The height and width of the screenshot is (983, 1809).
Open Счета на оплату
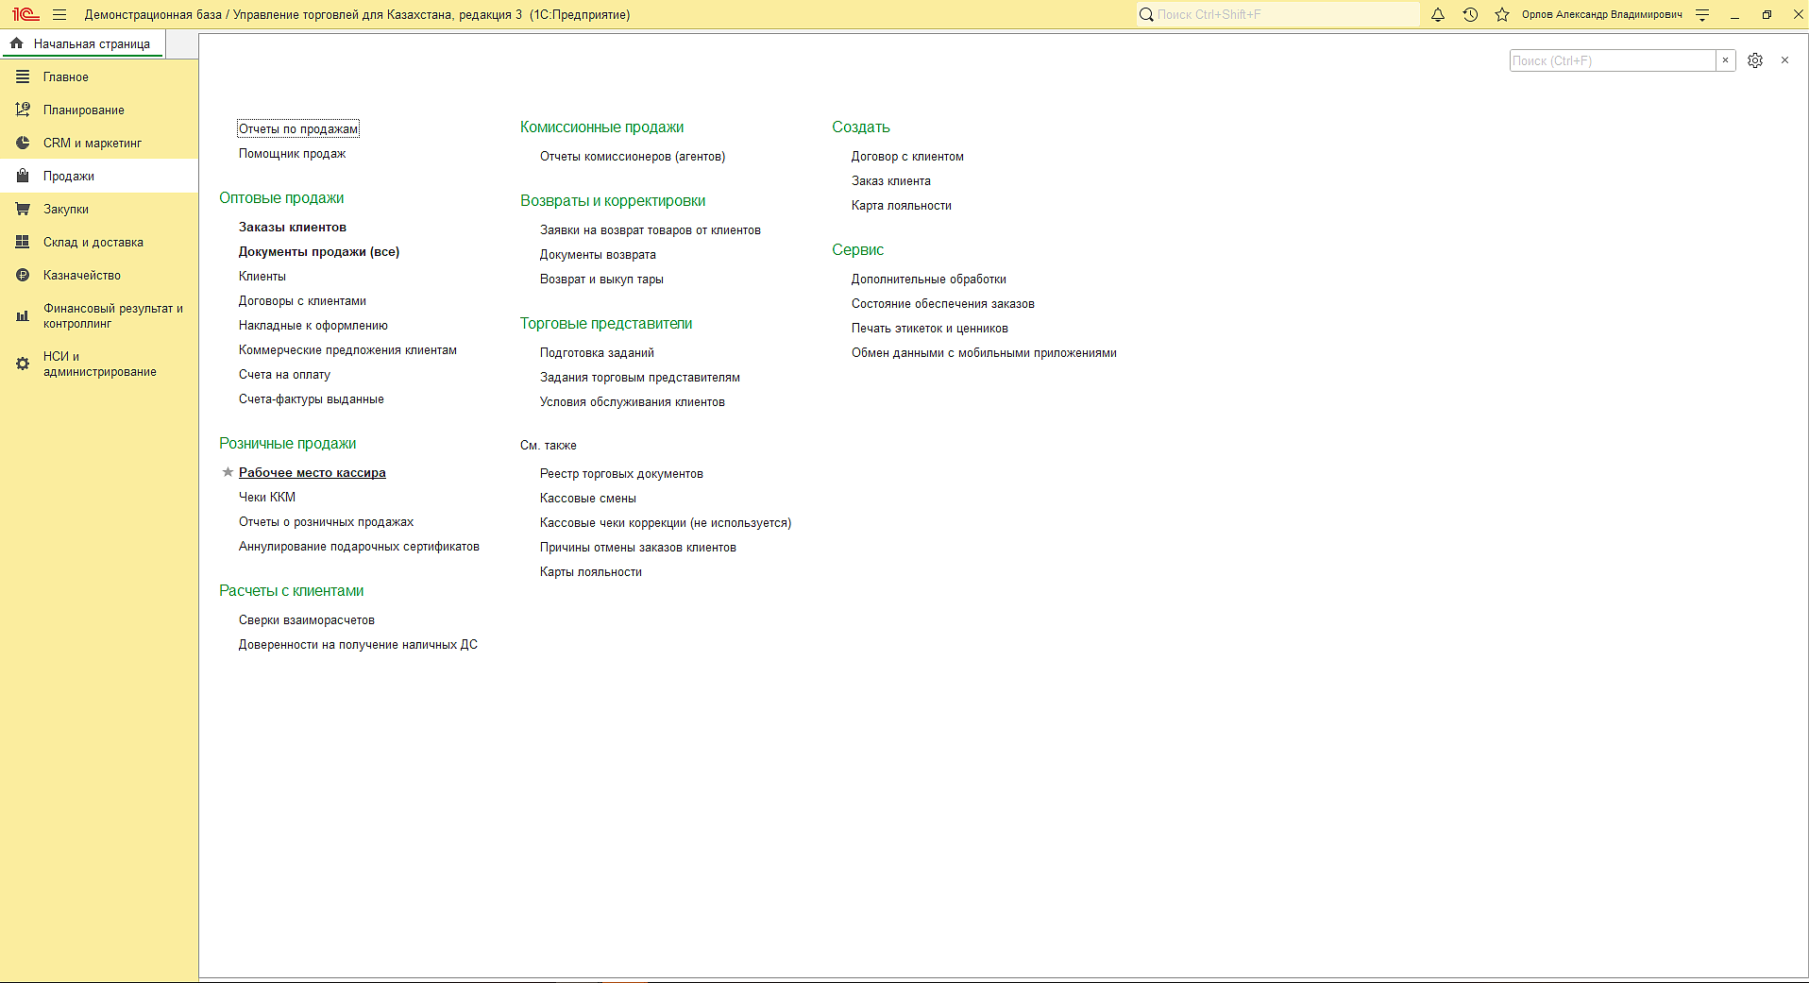coord(284,374)
